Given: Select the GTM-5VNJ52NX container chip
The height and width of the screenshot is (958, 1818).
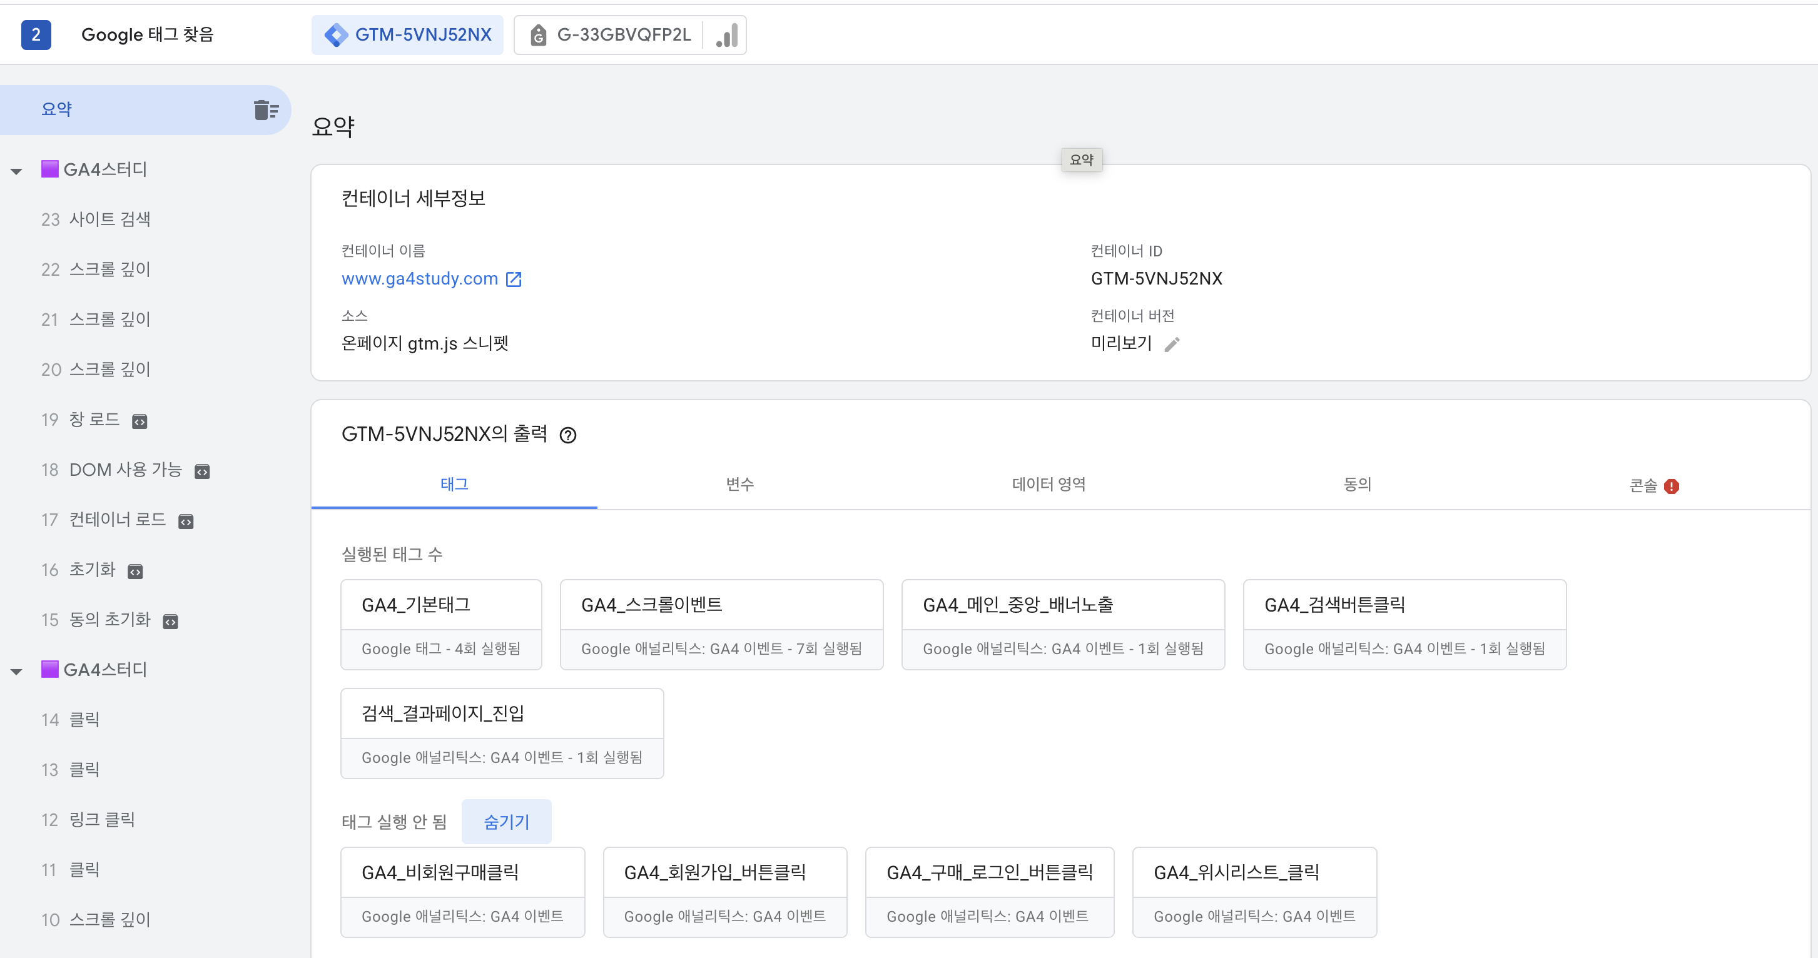Looking at the screenshot, I should pos(408,35).
